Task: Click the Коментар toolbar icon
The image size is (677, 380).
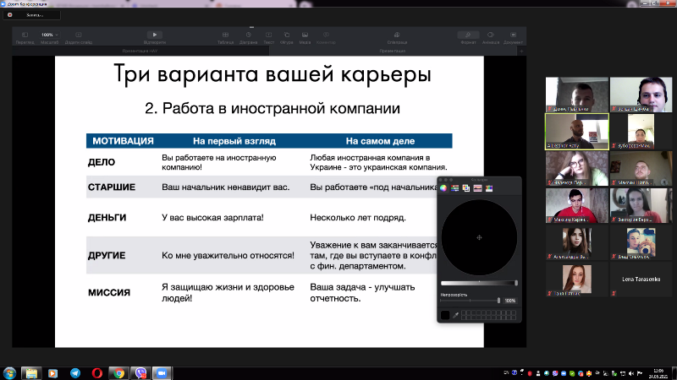Action: [326, 35]
